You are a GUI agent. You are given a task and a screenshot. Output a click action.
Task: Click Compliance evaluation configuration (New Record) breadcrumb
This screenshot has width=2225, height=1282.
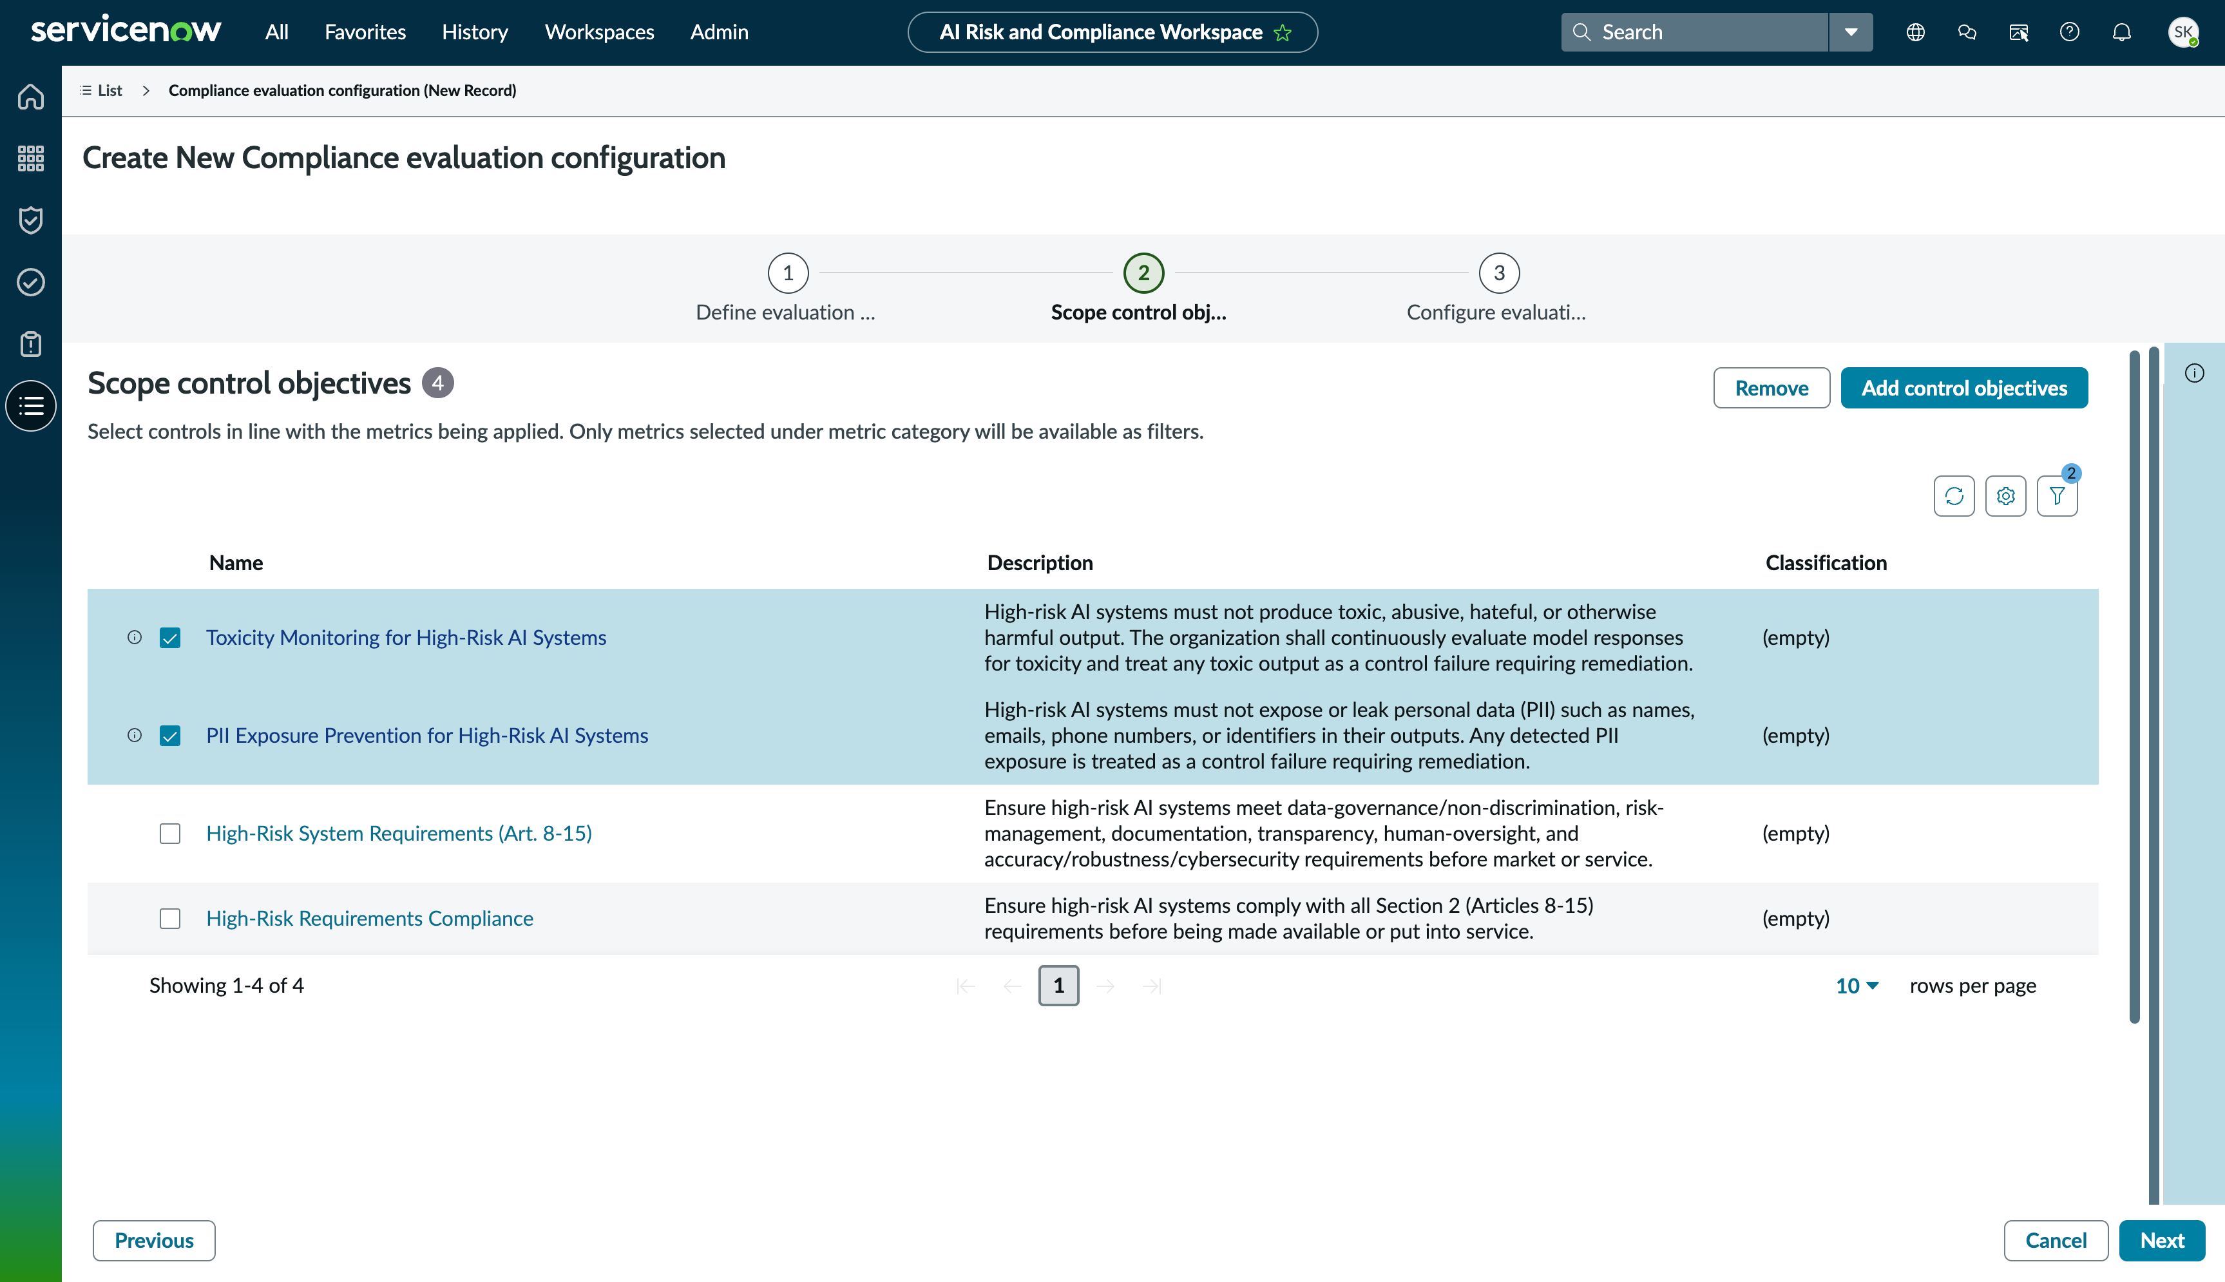(x=342, y=91)
